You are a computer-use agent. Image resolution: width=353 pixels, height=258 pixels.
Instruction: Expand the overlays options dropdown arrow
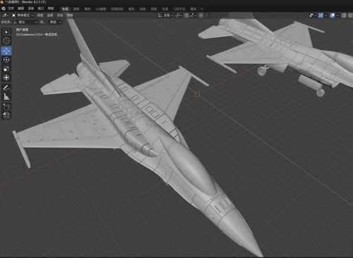click(x=337, y=16)
